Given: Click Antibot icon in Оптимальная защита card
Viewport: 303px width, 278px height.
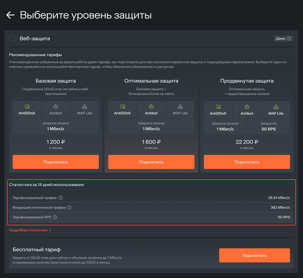Looking at the screenshot, I should [x=151, y=107].
